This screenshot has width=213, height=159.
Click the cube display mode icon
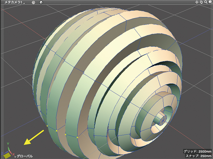coord(41,2)
